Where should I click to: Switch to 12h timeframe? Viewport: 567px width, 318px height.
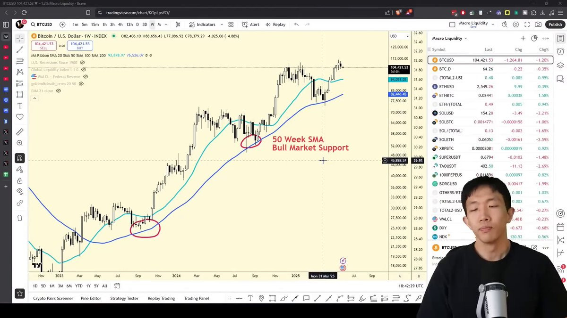[x=129, y=24]
